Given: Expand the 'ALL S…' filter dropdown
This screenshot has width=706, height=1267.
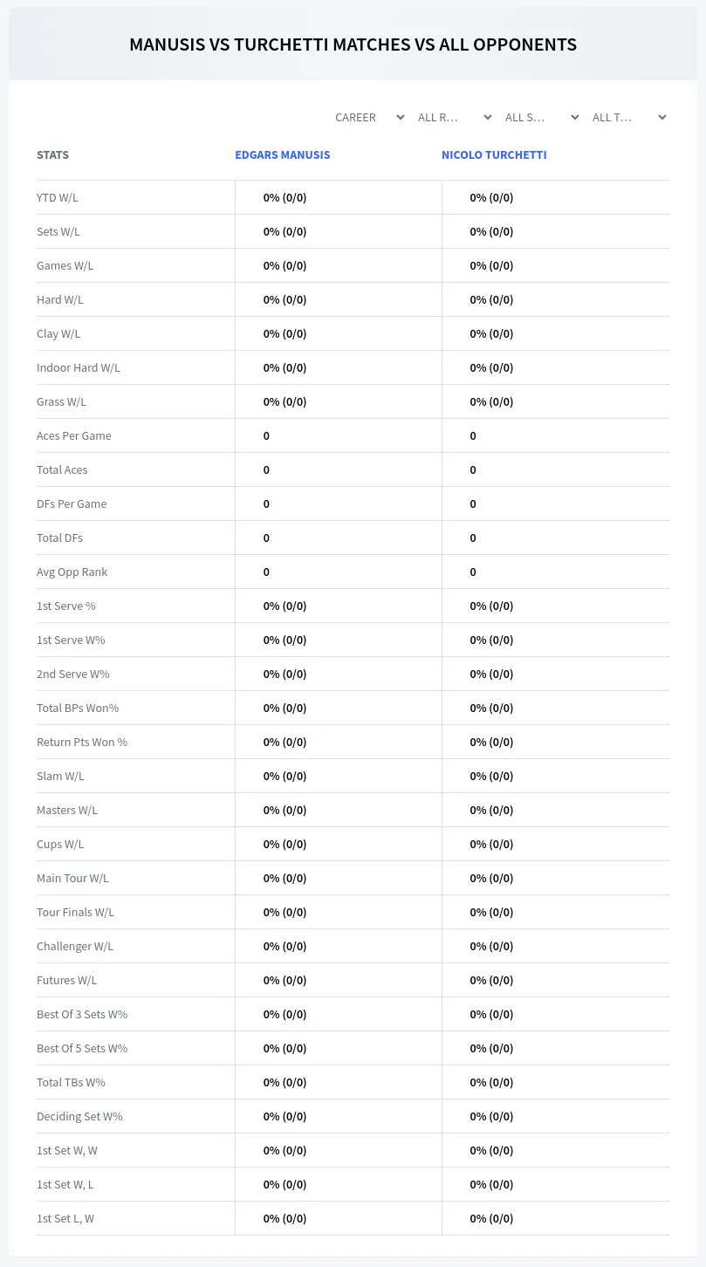Looking at the screenshot, I should pyautogui.click(x=541, y=117).
